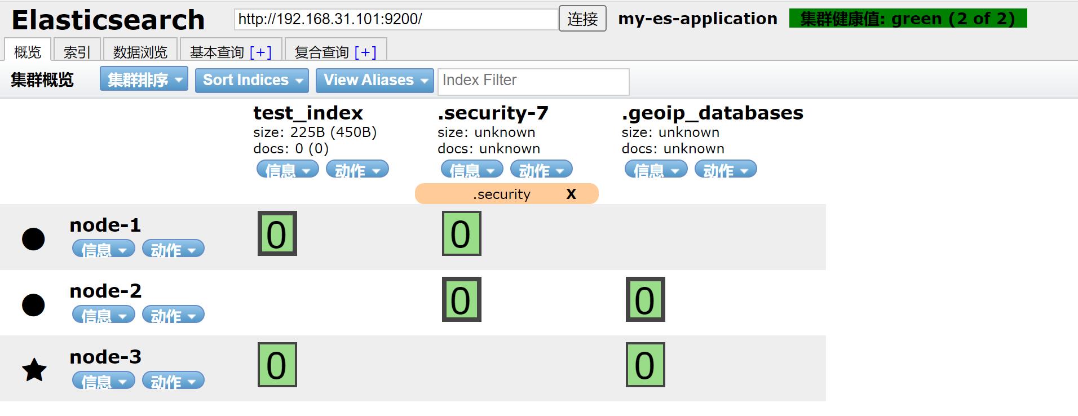
Task: Open .security-7 信息 dropdown
Action: pyautogui.click(x=472, y=169)
